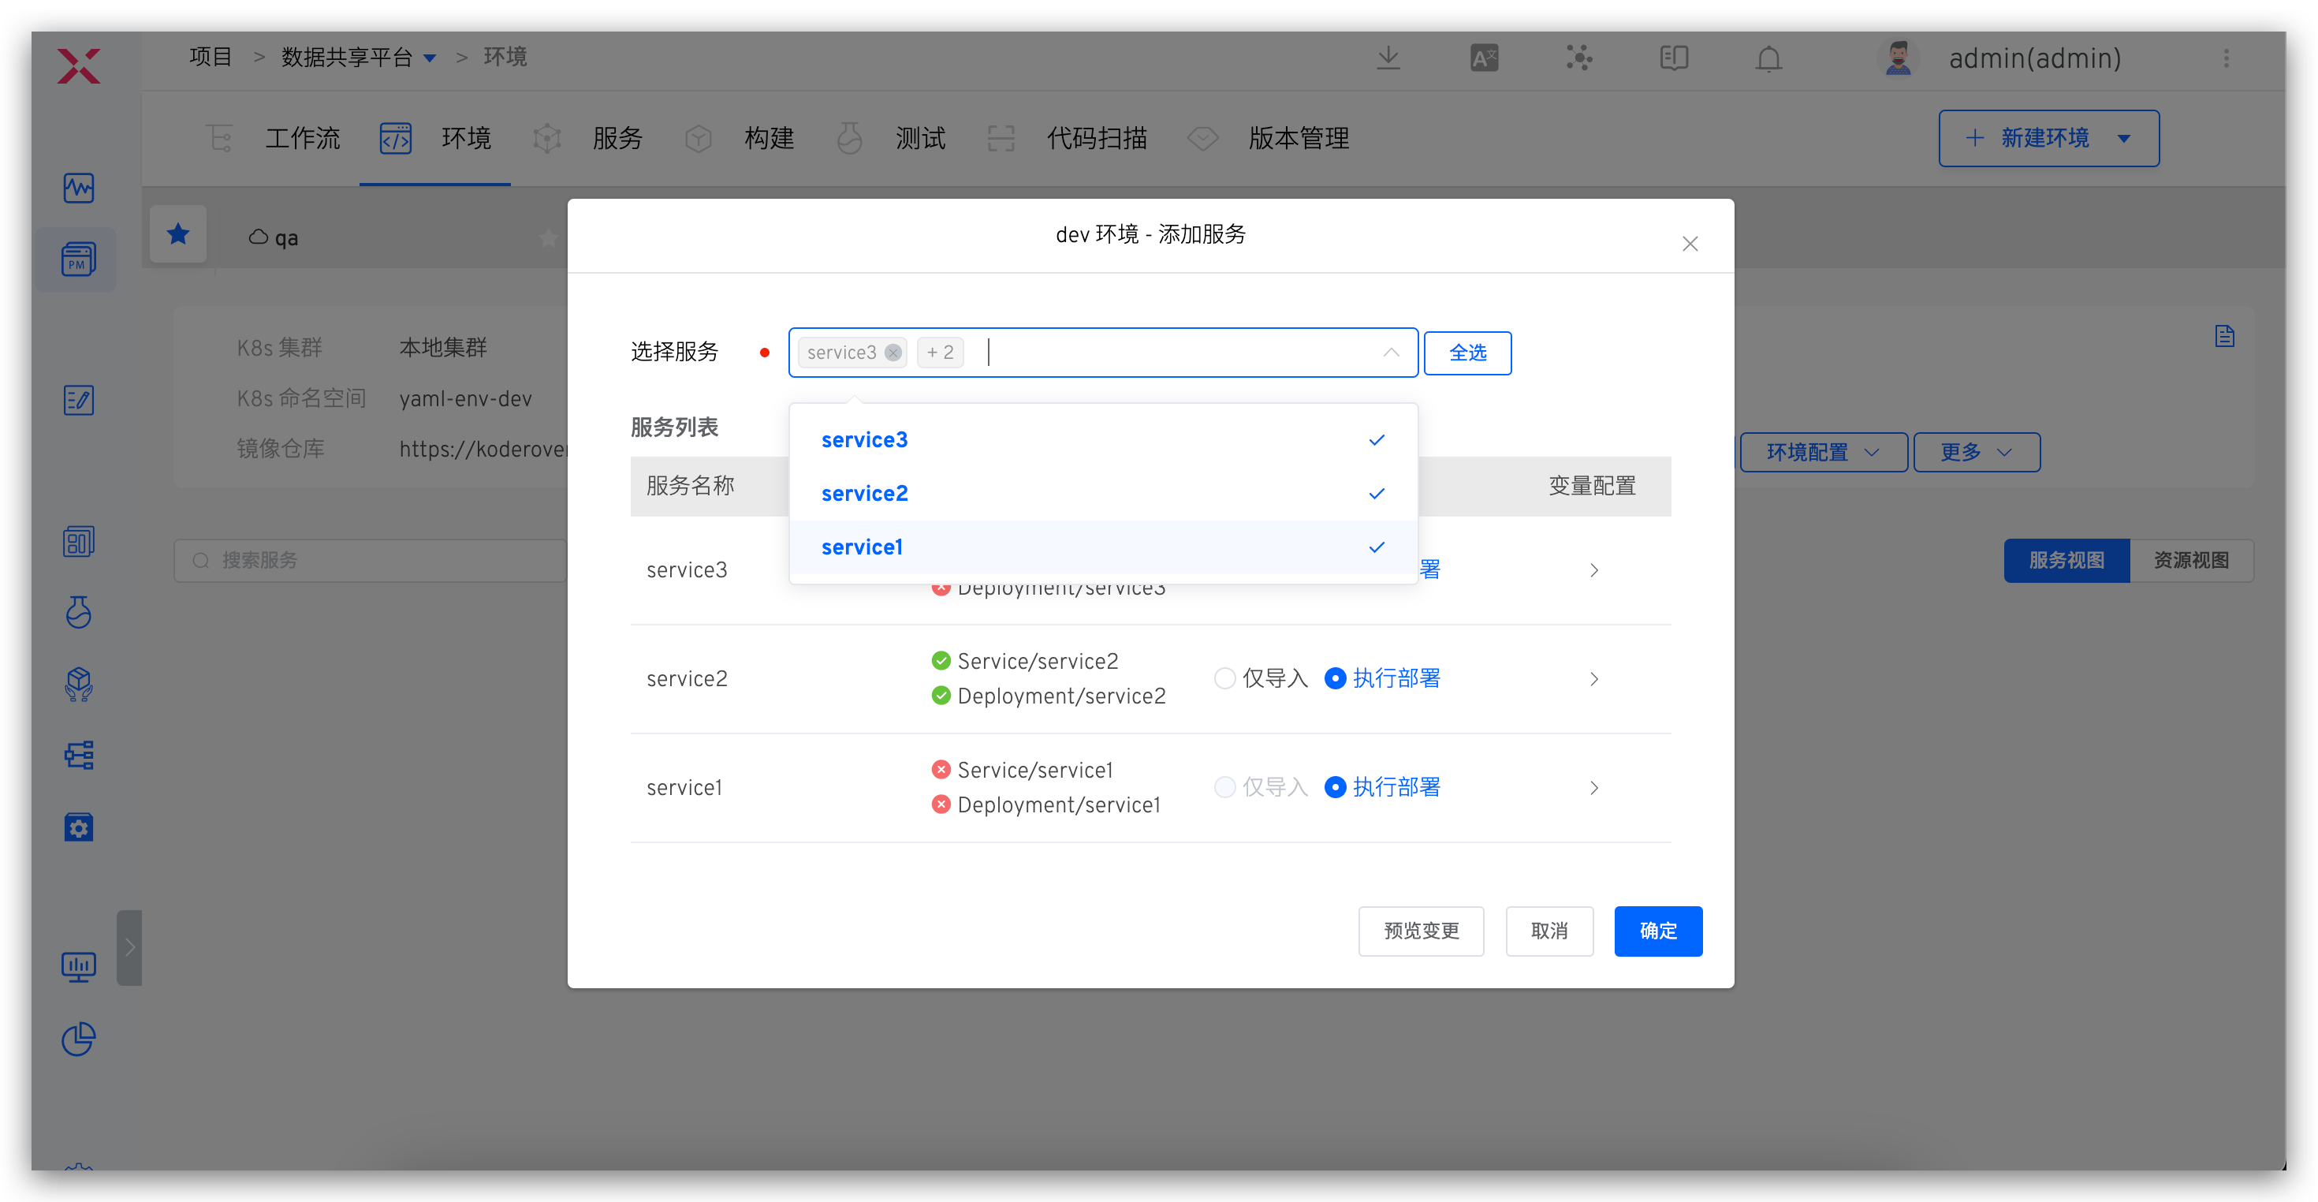This screenshot has height=1202, width=2318.
Task: Switch to the 构建 tab
Action: (x=770, y=139)
